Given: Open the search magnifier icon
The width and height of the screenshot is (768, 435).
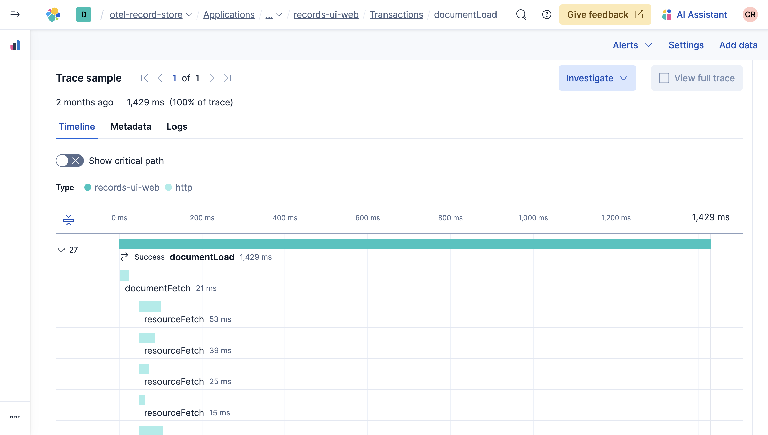Looking at the screenshot, I should [521, 14].
